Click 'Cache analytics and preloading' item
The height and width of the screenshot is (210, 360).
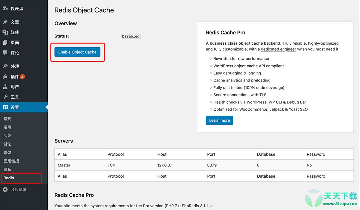point(242,80)
